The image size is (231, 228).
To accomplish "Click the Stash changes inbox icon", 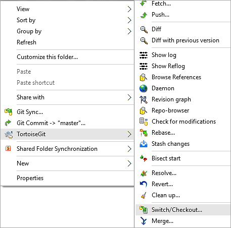I will (144, 144).
